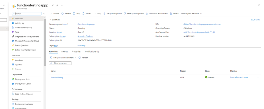Click Get publish profile

[112, 13]
